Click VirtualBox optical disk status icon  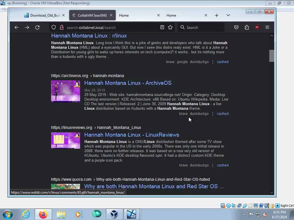point(228,206)
